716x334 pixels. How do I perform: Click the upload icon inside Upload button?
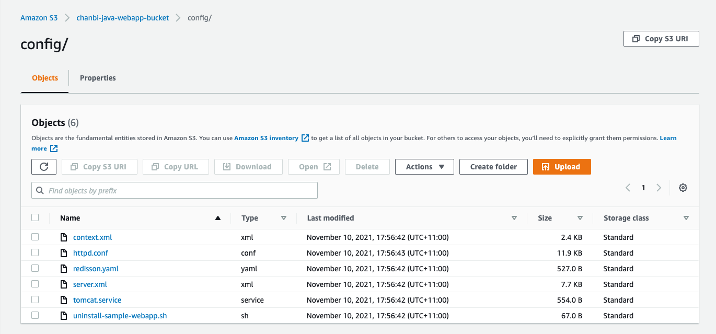(x=547, y=166)
